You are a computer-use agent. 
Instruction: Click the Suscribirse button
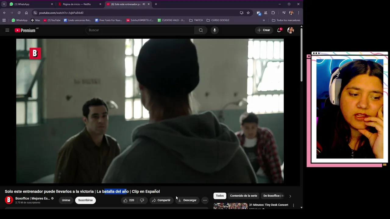(85, 200)
